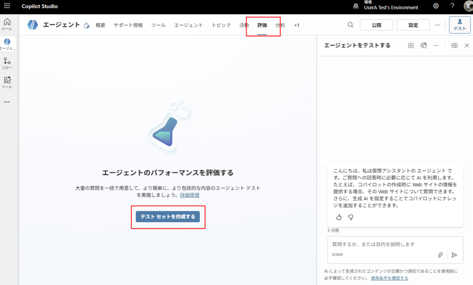This screenshot has width=473, height=285.
Task: Click the テスト セットを作成する button
Action: pos(168,217)
